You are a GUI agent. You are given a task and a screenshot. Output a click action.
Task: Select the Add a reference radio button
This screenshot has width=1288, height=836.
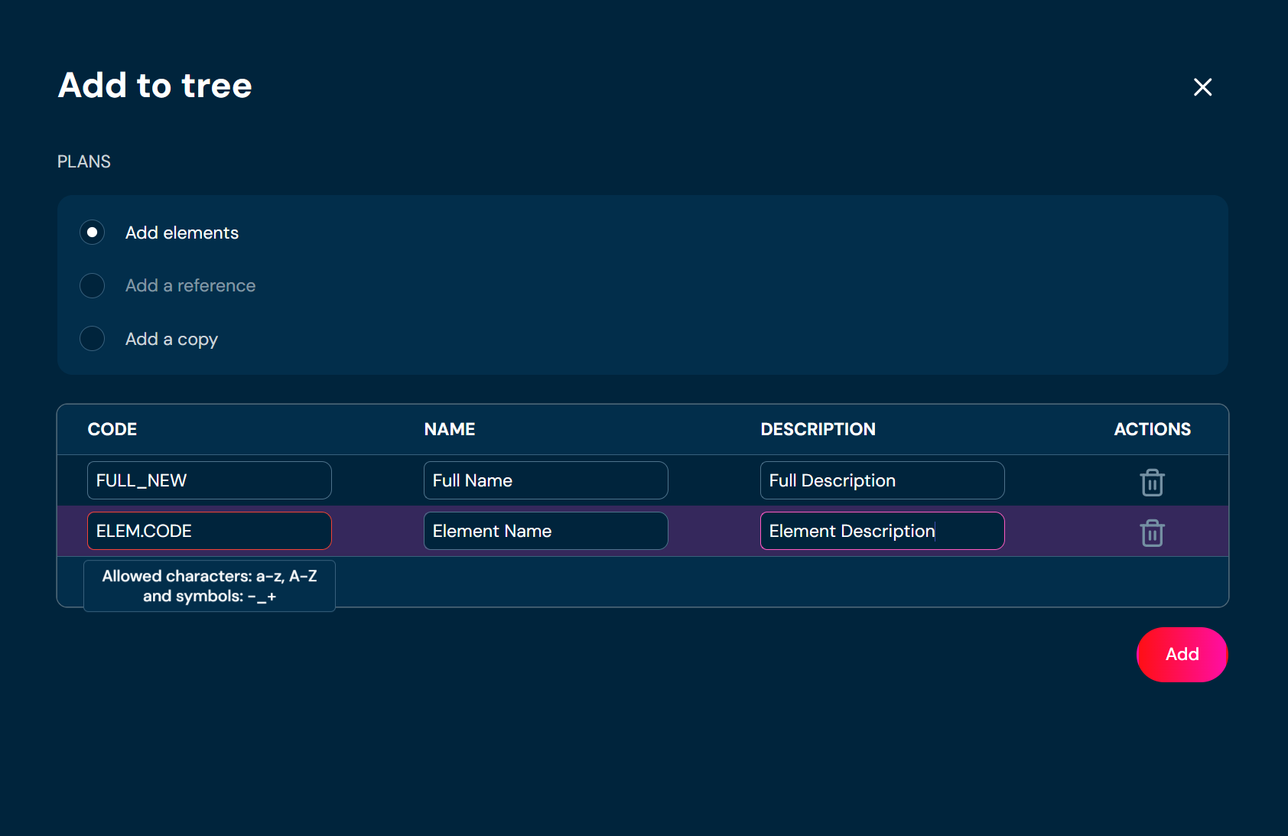93,285
